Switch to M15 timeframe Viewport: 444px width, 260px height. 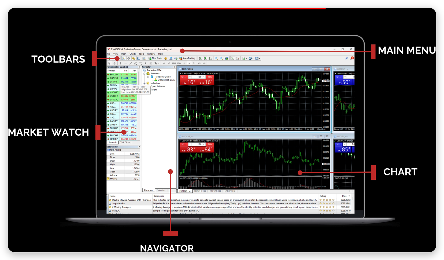click(174, 63)
